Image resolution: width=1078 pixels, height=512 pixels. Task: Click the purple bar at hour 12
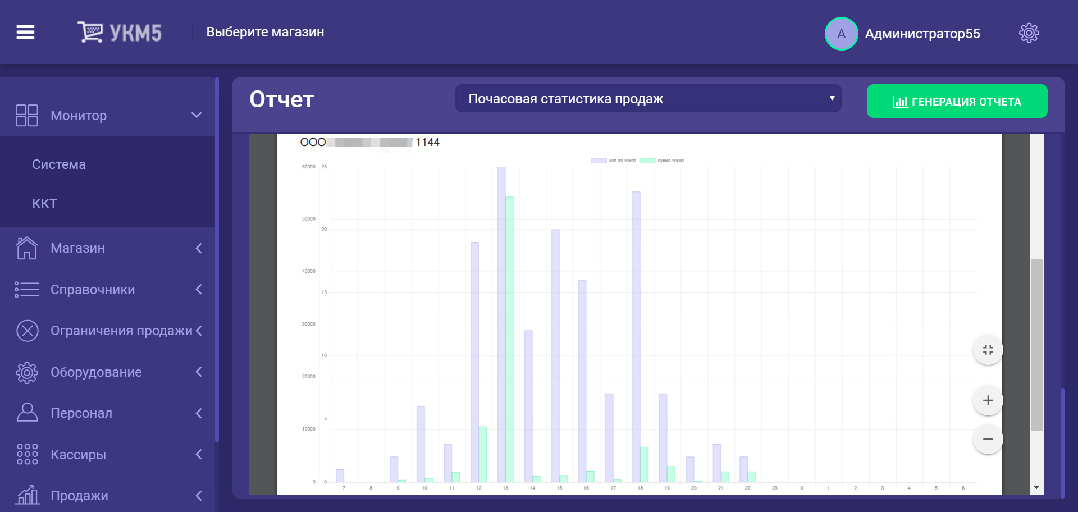click(x=474, y=362)
